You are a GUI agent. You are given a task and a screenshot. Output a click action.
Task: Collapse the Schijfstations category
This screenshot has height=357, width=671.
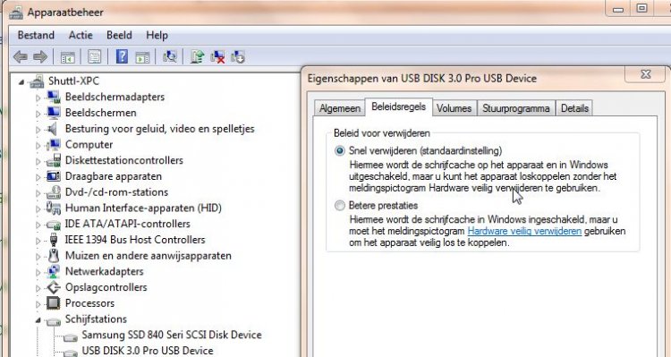(38, 319)
